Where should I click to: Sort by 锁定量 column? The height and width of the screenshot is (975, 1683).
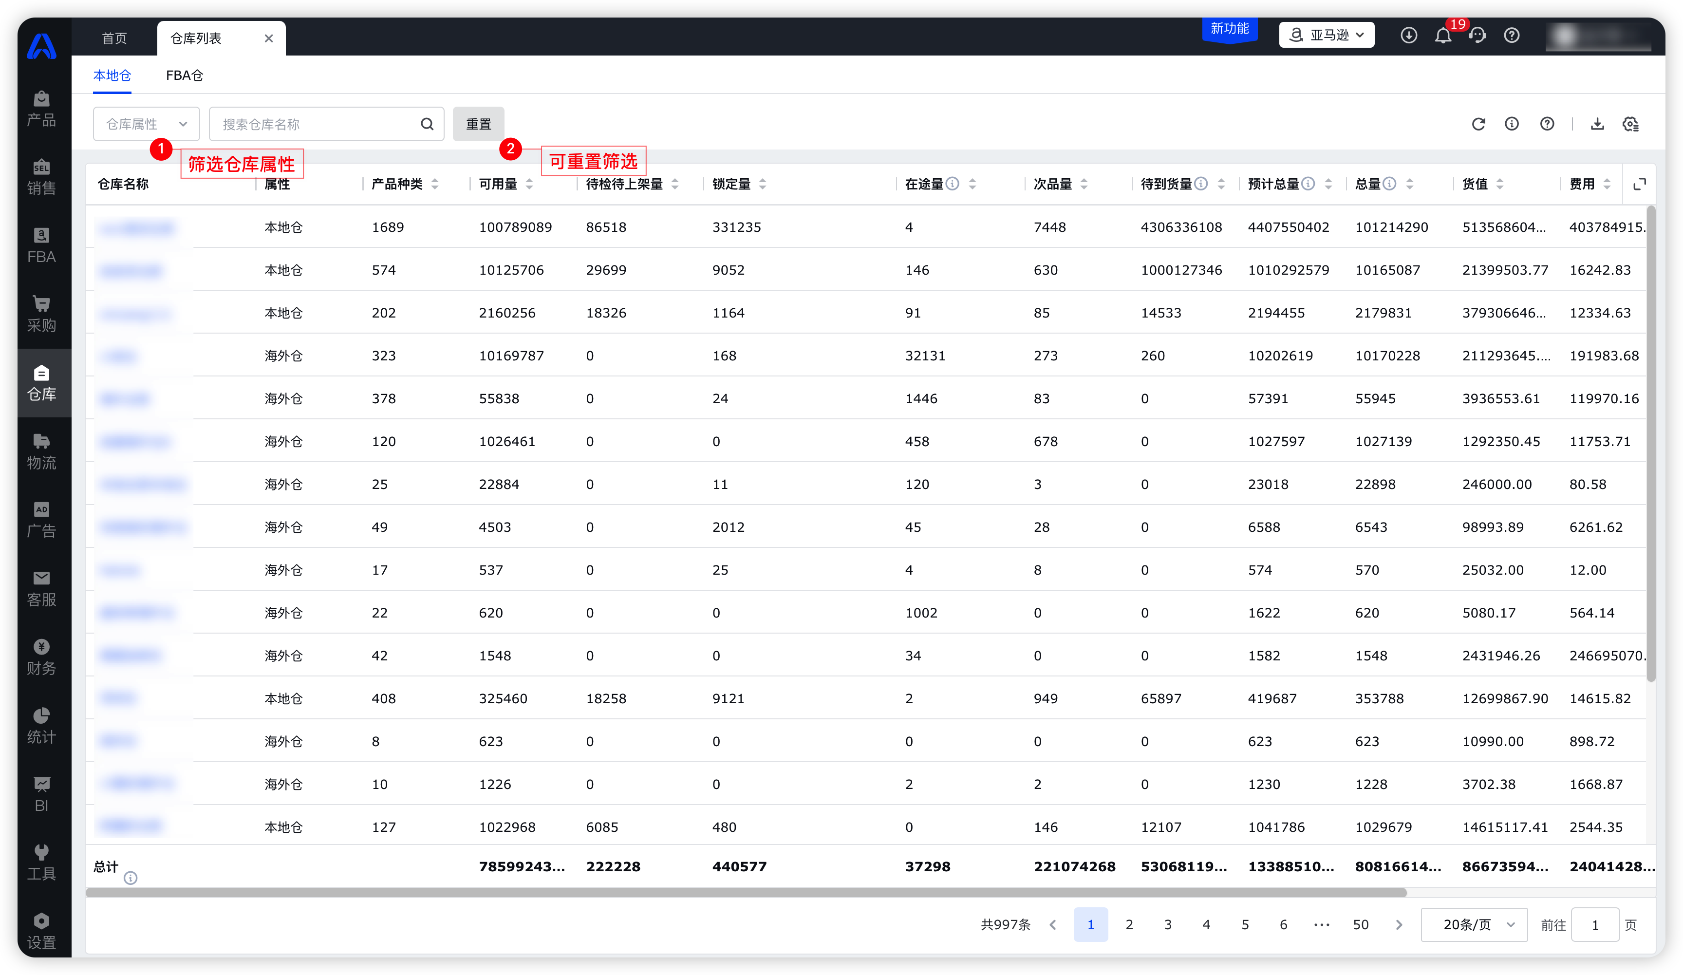pos(763,184)
